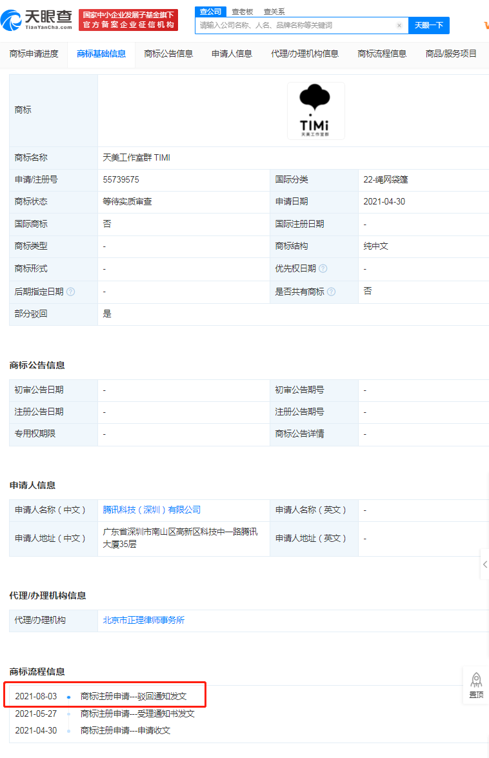
Task: Open the 代理/办理机构信息 tab
Action: pyautogui.click(x=305, y=54)
